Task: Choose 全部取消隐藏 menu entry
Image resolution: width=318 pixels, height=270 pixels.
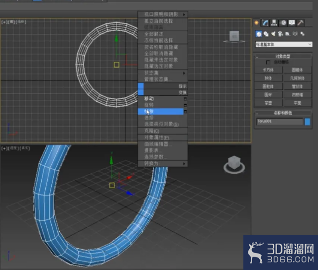Action: (x=163, y=54)
